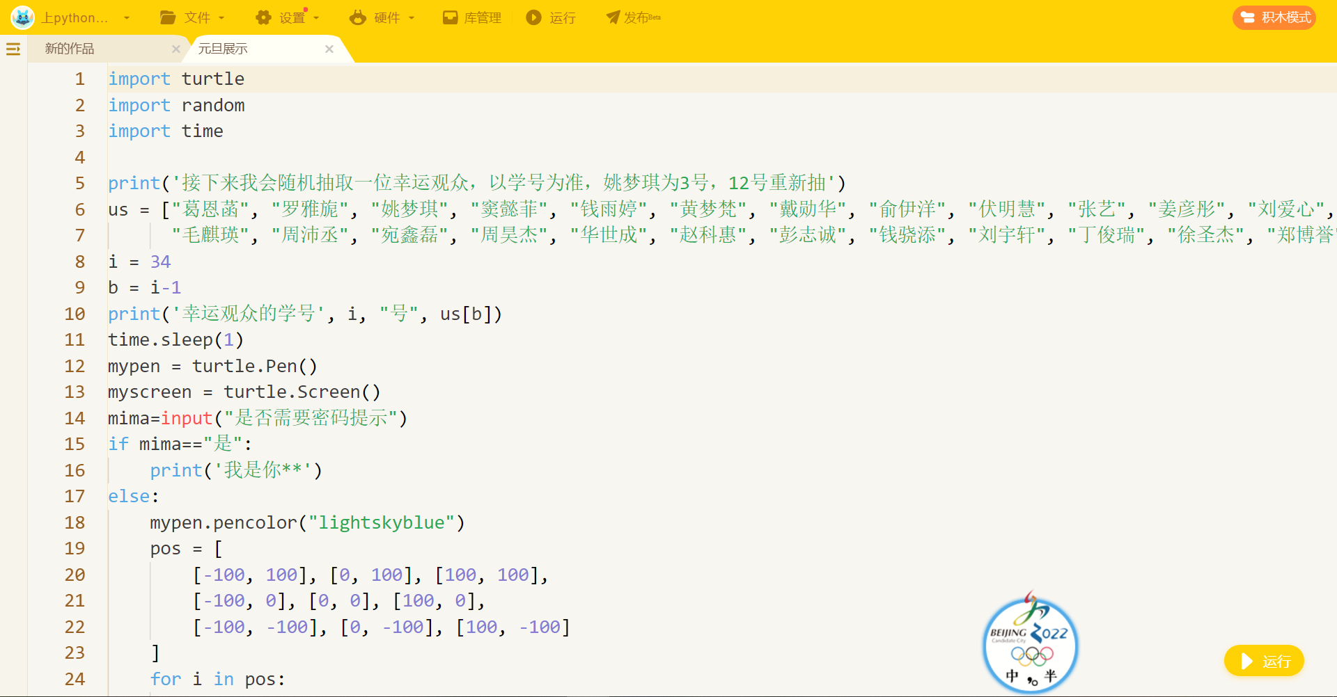Image resolution: width=1337 pixels, height=697 pixels.
Task: Click the 'import turtle' code line
Action: tap(176, 79)
